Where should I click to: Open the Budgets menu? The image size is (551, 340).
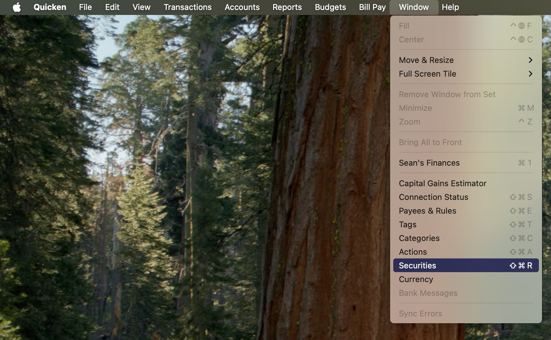330,7
